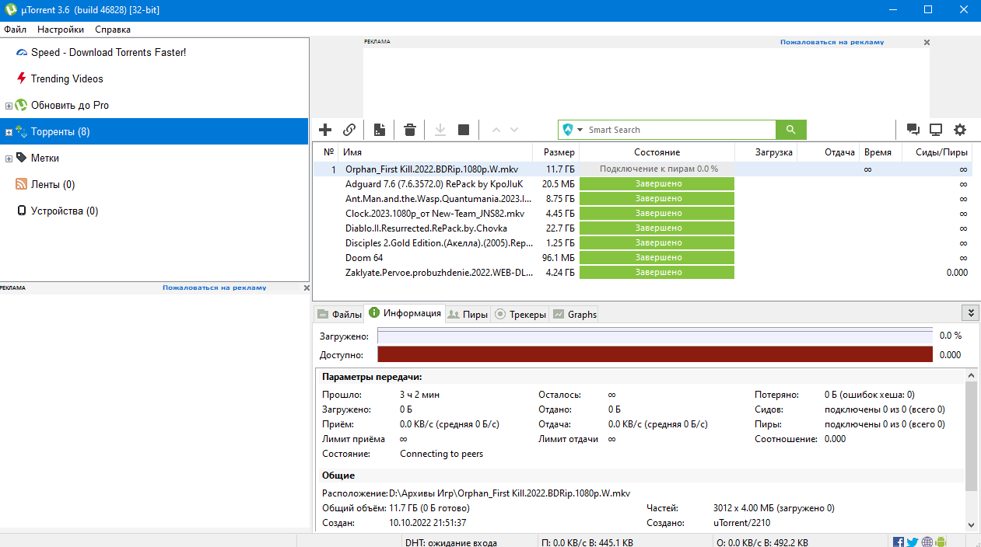The image size is (981, 547).
Task: Click inside the Smart Search input field
Action: (x=677, y=130)
